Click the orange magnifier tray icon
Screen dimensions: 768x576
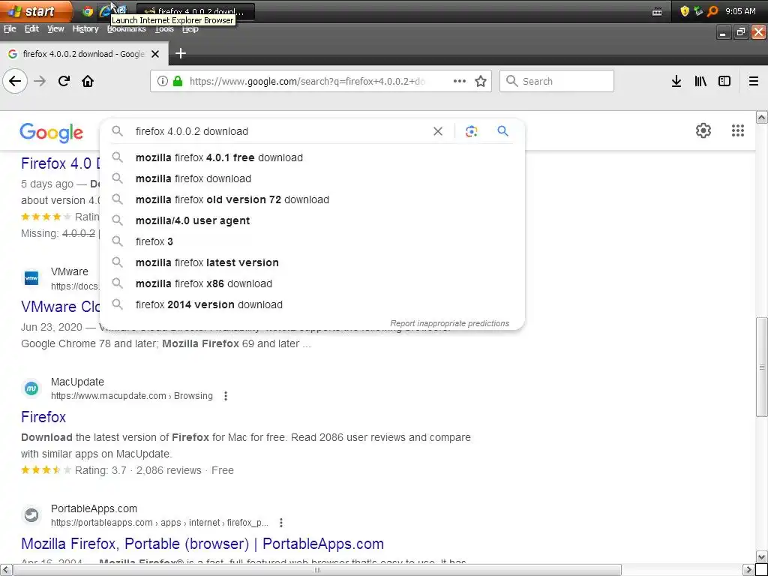(712, 11)
